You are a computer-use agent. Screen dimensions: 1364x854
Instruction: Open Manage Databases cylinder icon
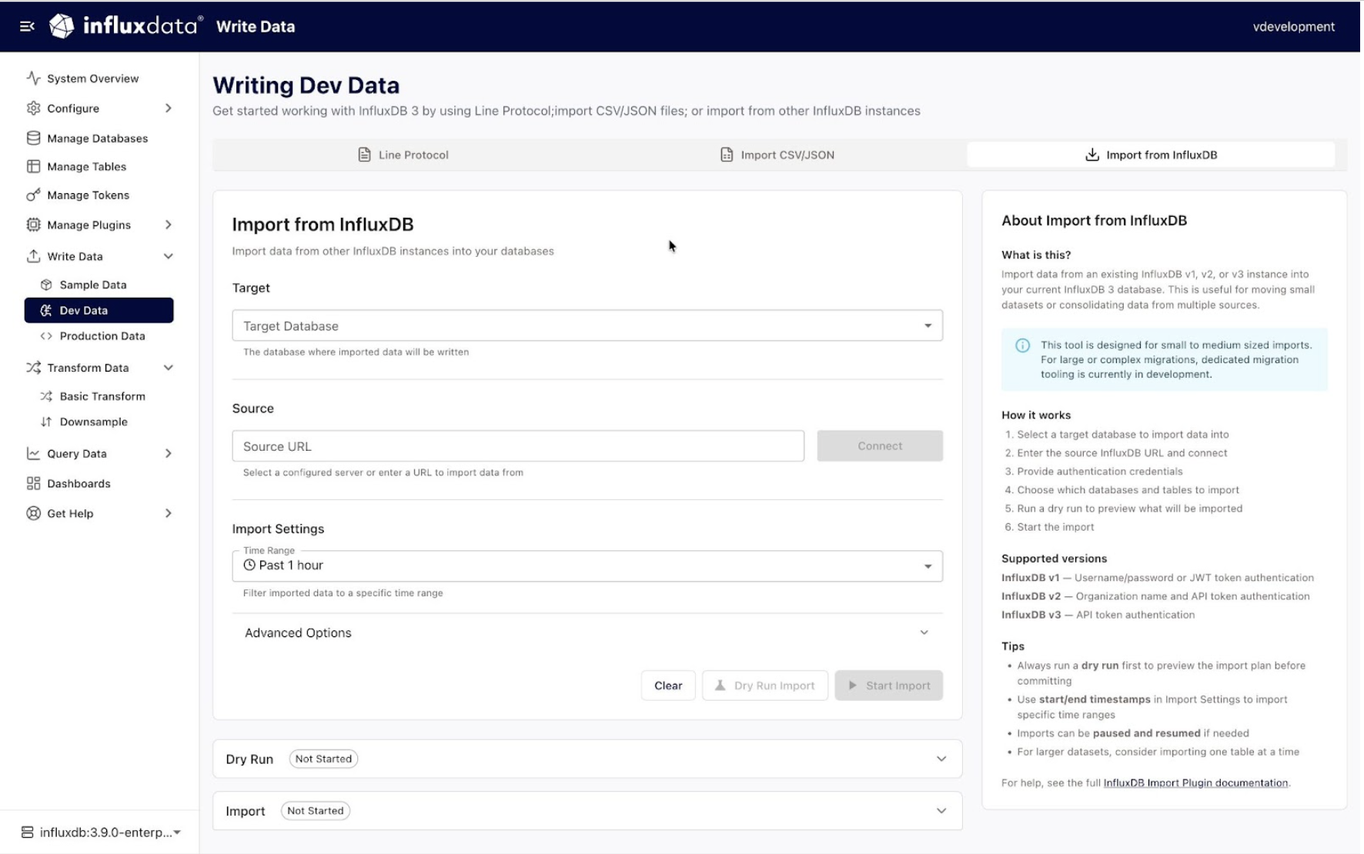33,138
